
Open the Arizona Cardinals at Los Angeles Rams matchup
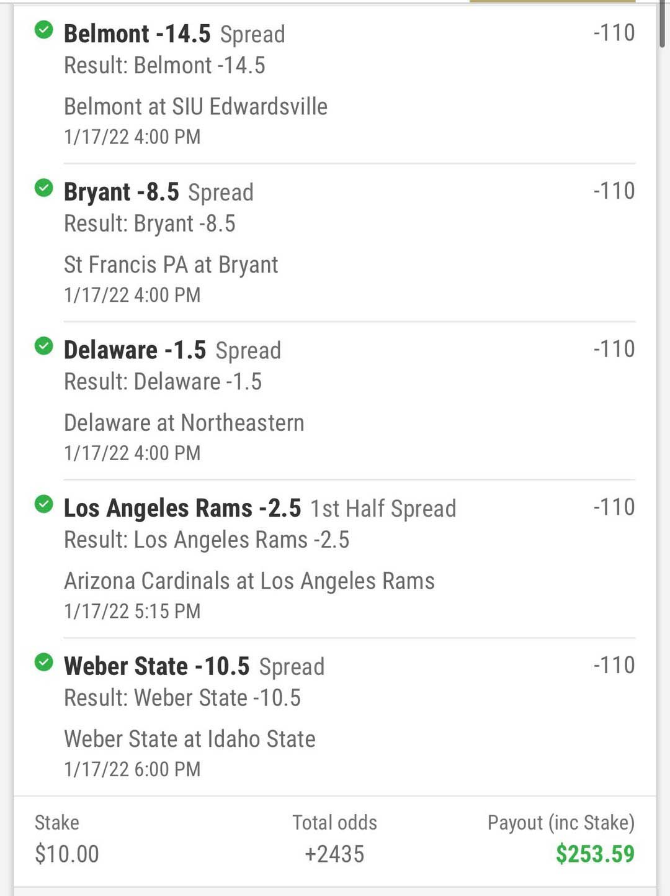[249, 581]
